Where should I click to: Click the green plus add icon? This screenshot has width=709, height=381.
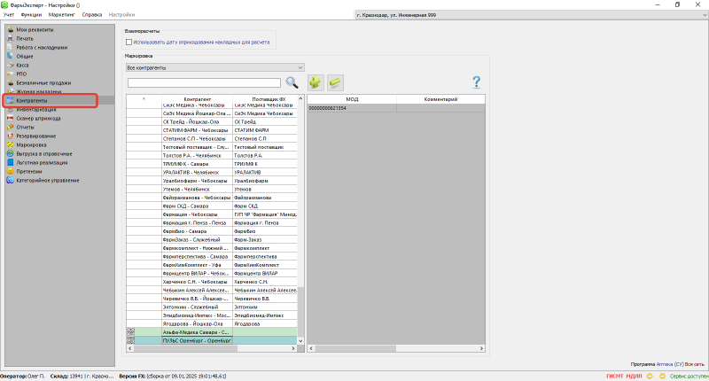point(316,82)
